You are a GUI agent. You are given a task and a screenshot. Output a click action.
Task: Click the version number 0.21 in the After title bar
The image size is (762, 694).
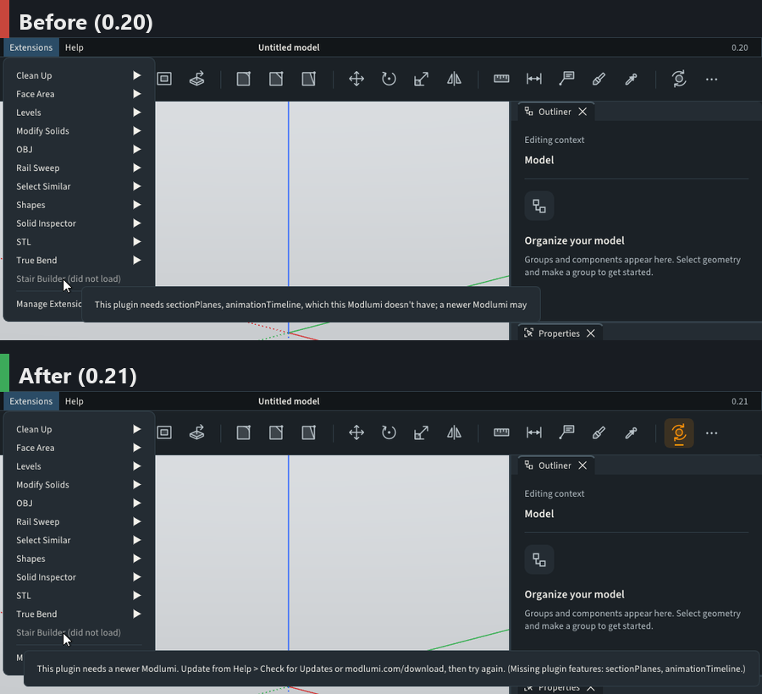coord(740,401)
